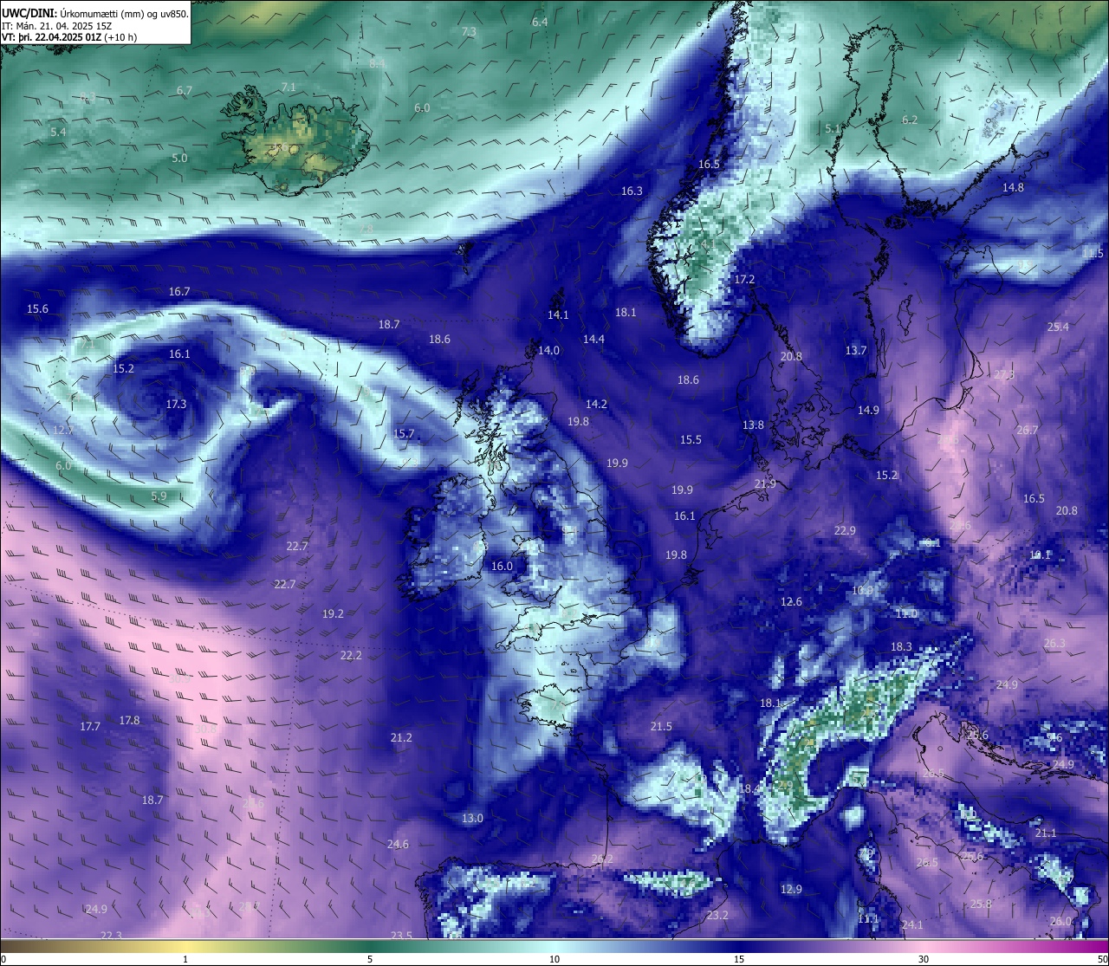Click the 24.6 value label
1109x966 pixels.
tap(398, 844)
